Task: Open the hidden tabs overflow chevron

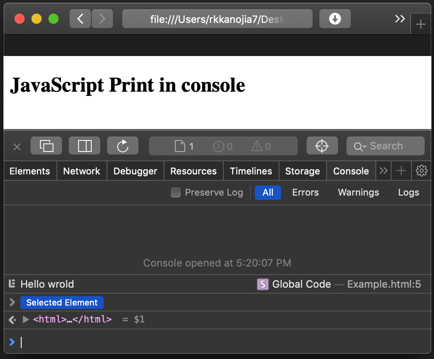Action: click(x=383, y=171)
